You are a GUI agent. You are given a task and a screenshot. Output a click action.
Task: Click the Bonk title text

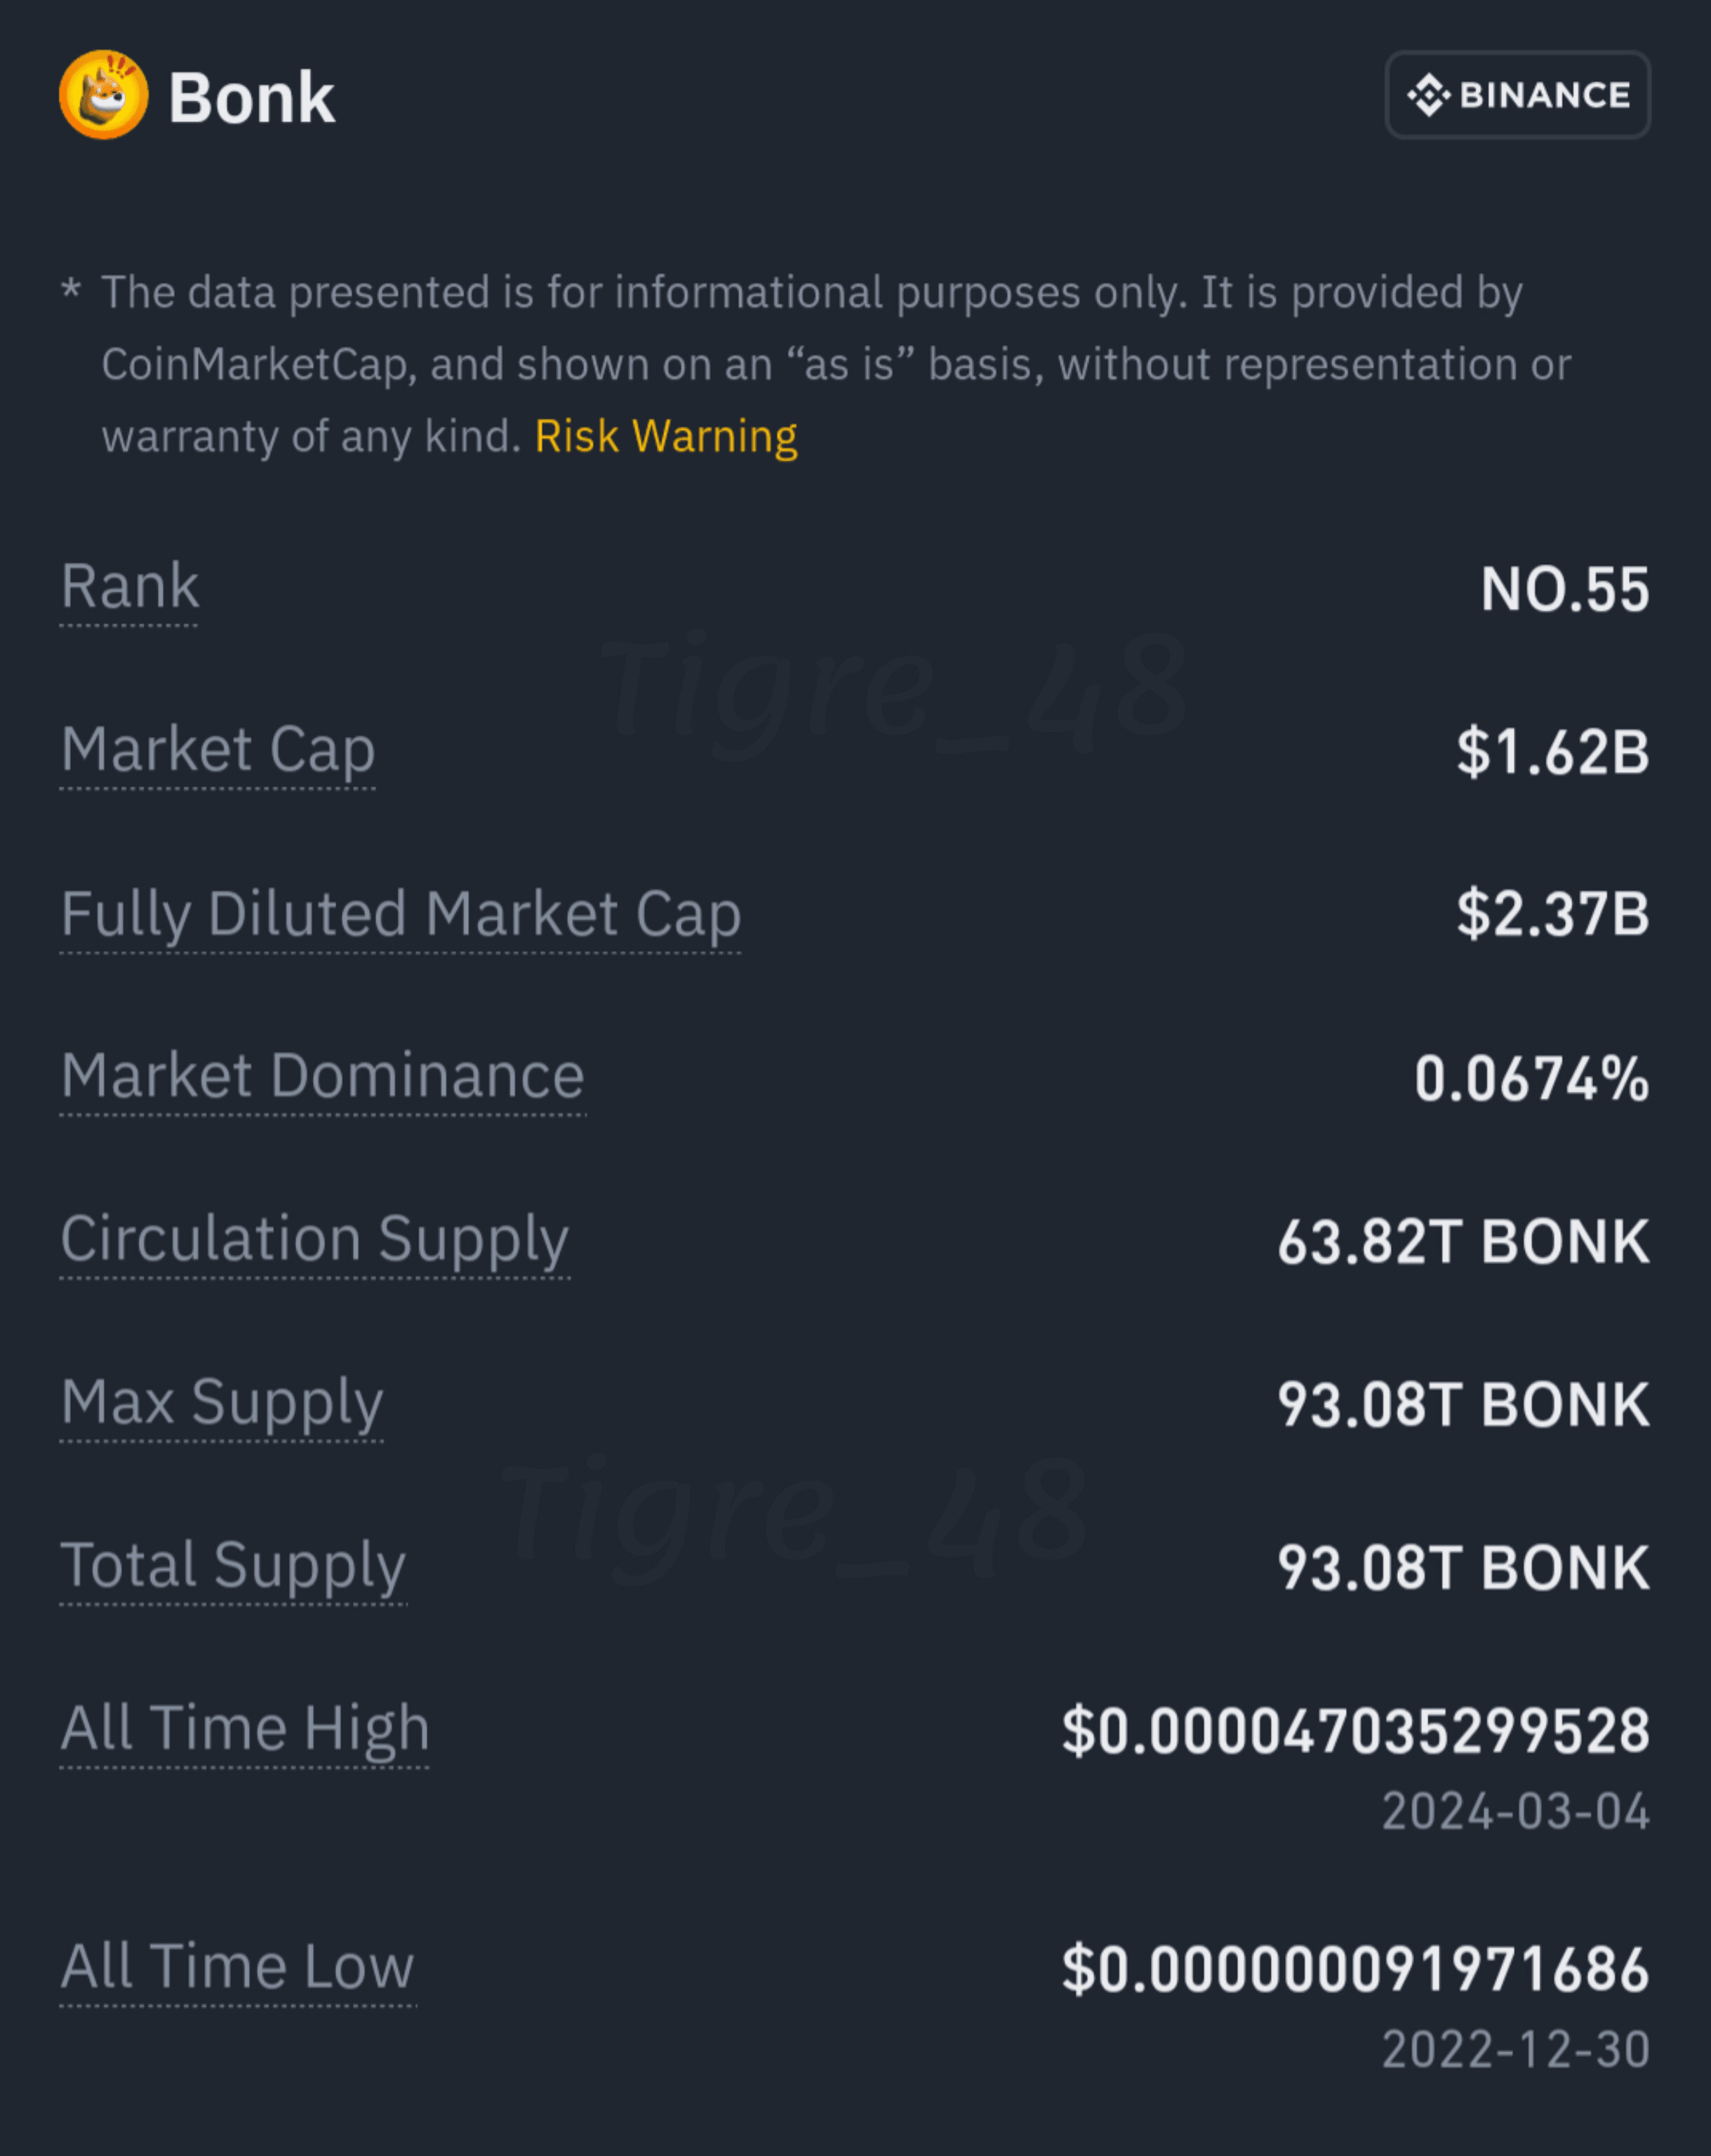[251, 98]
